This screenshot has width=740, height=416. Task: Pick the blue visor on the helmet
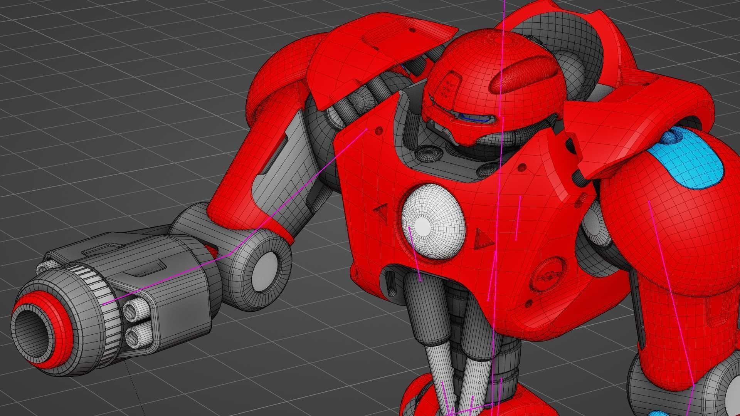click(475, 117)
